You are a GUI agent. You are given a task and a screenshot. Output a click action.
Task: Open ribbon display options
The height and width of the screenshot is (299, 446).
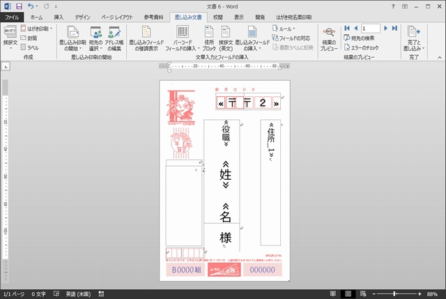coord(404,6)
